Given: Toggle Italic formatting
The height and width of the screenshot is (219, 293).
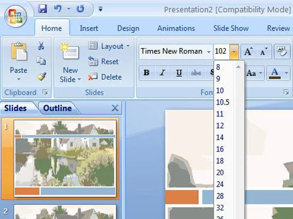Looking at the screenshot, I should (163, 73).
